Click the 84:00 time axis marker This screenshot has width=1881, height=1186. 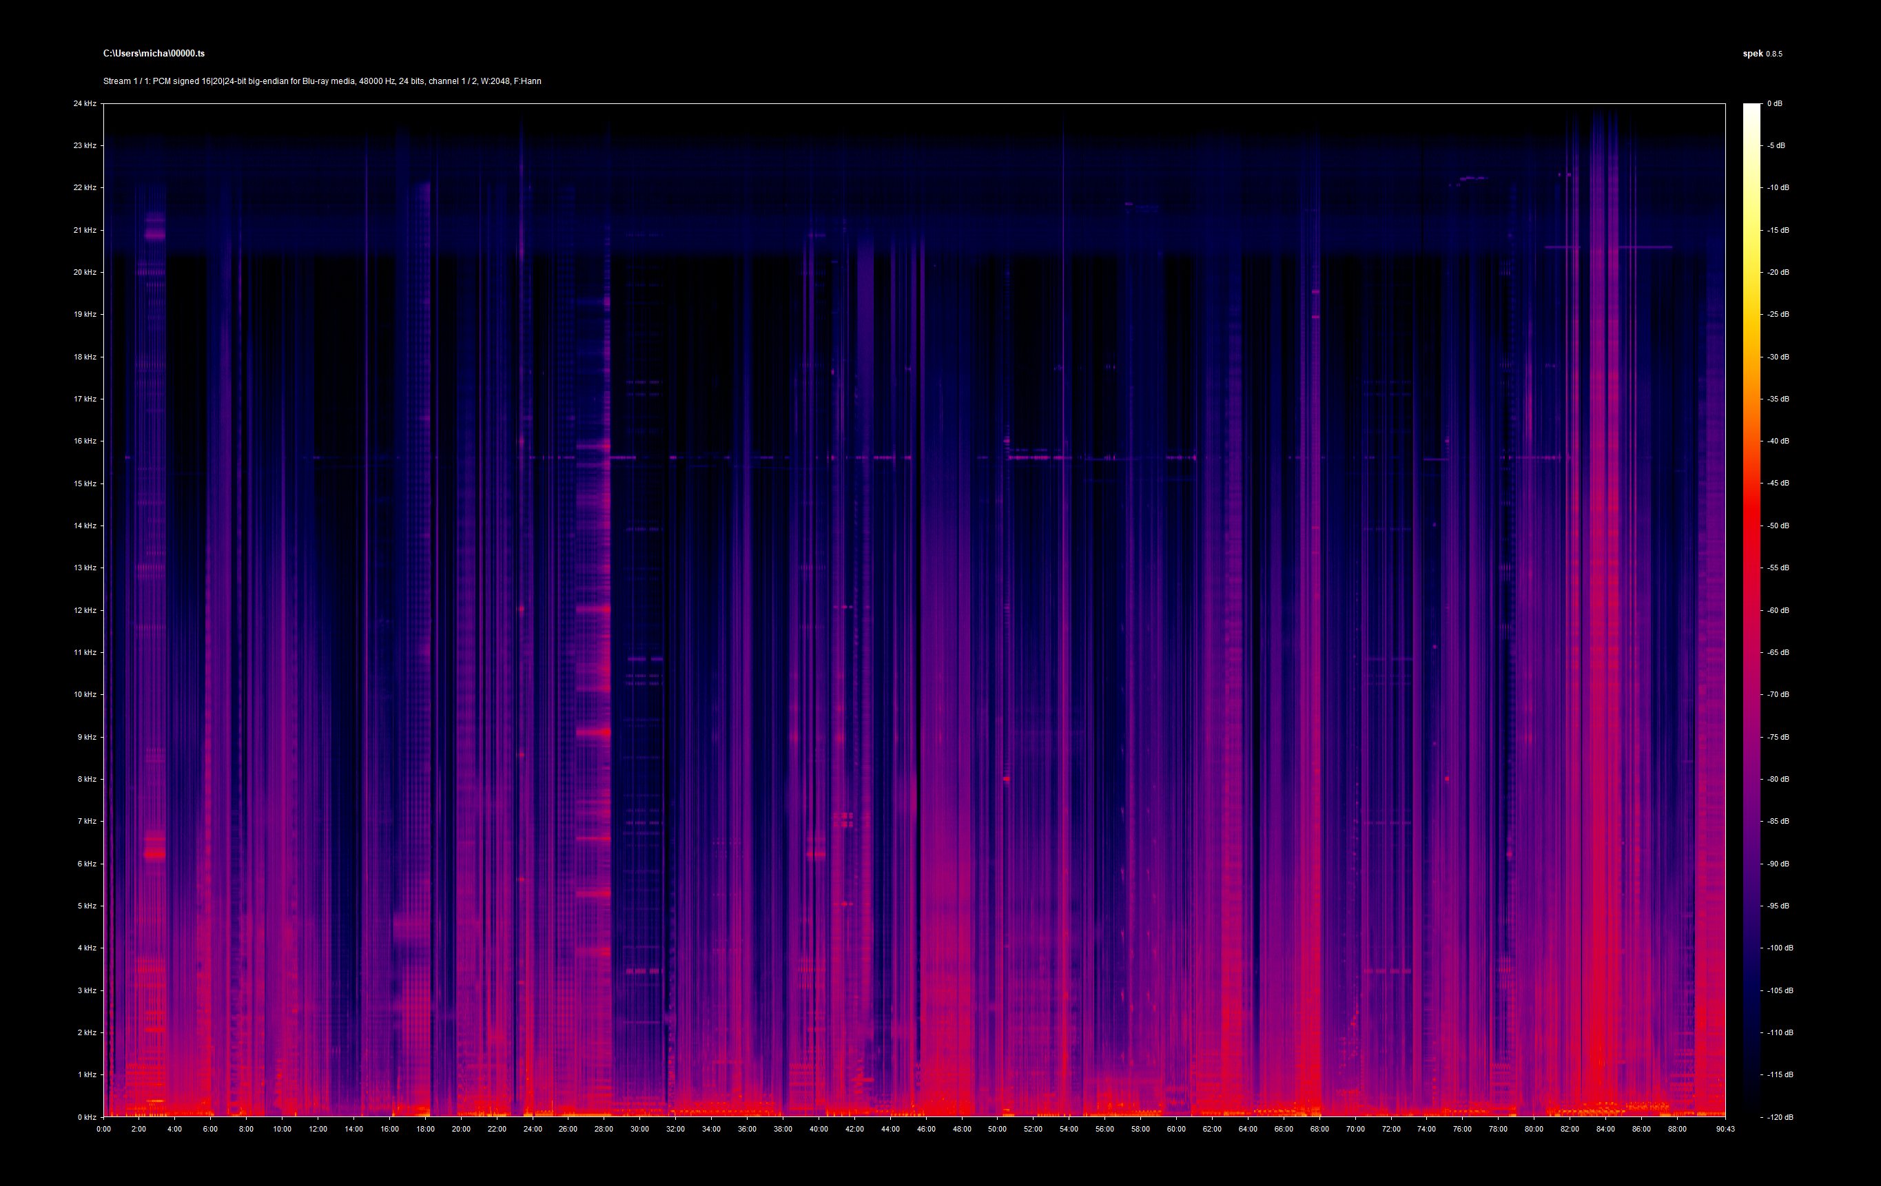(1605, 1129)
